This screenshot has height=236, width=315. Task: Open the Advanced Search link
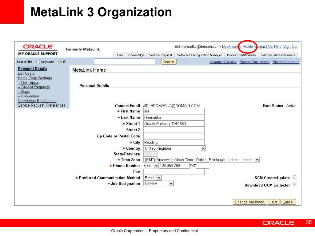pos(223,62)
